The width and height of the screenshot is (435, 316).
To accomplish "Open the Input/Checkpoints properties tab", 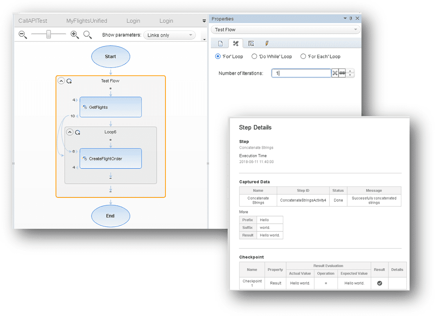I will tap(236, 43).
